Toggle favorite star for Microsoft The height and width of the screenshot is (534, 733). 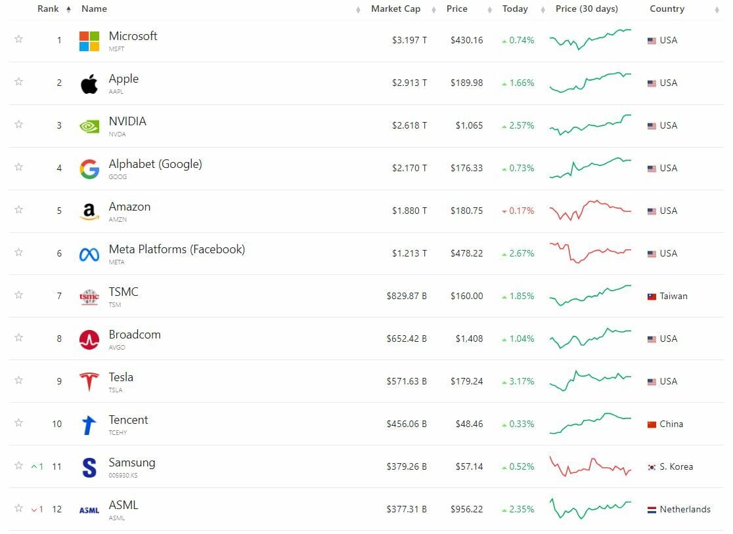(18, 39)
